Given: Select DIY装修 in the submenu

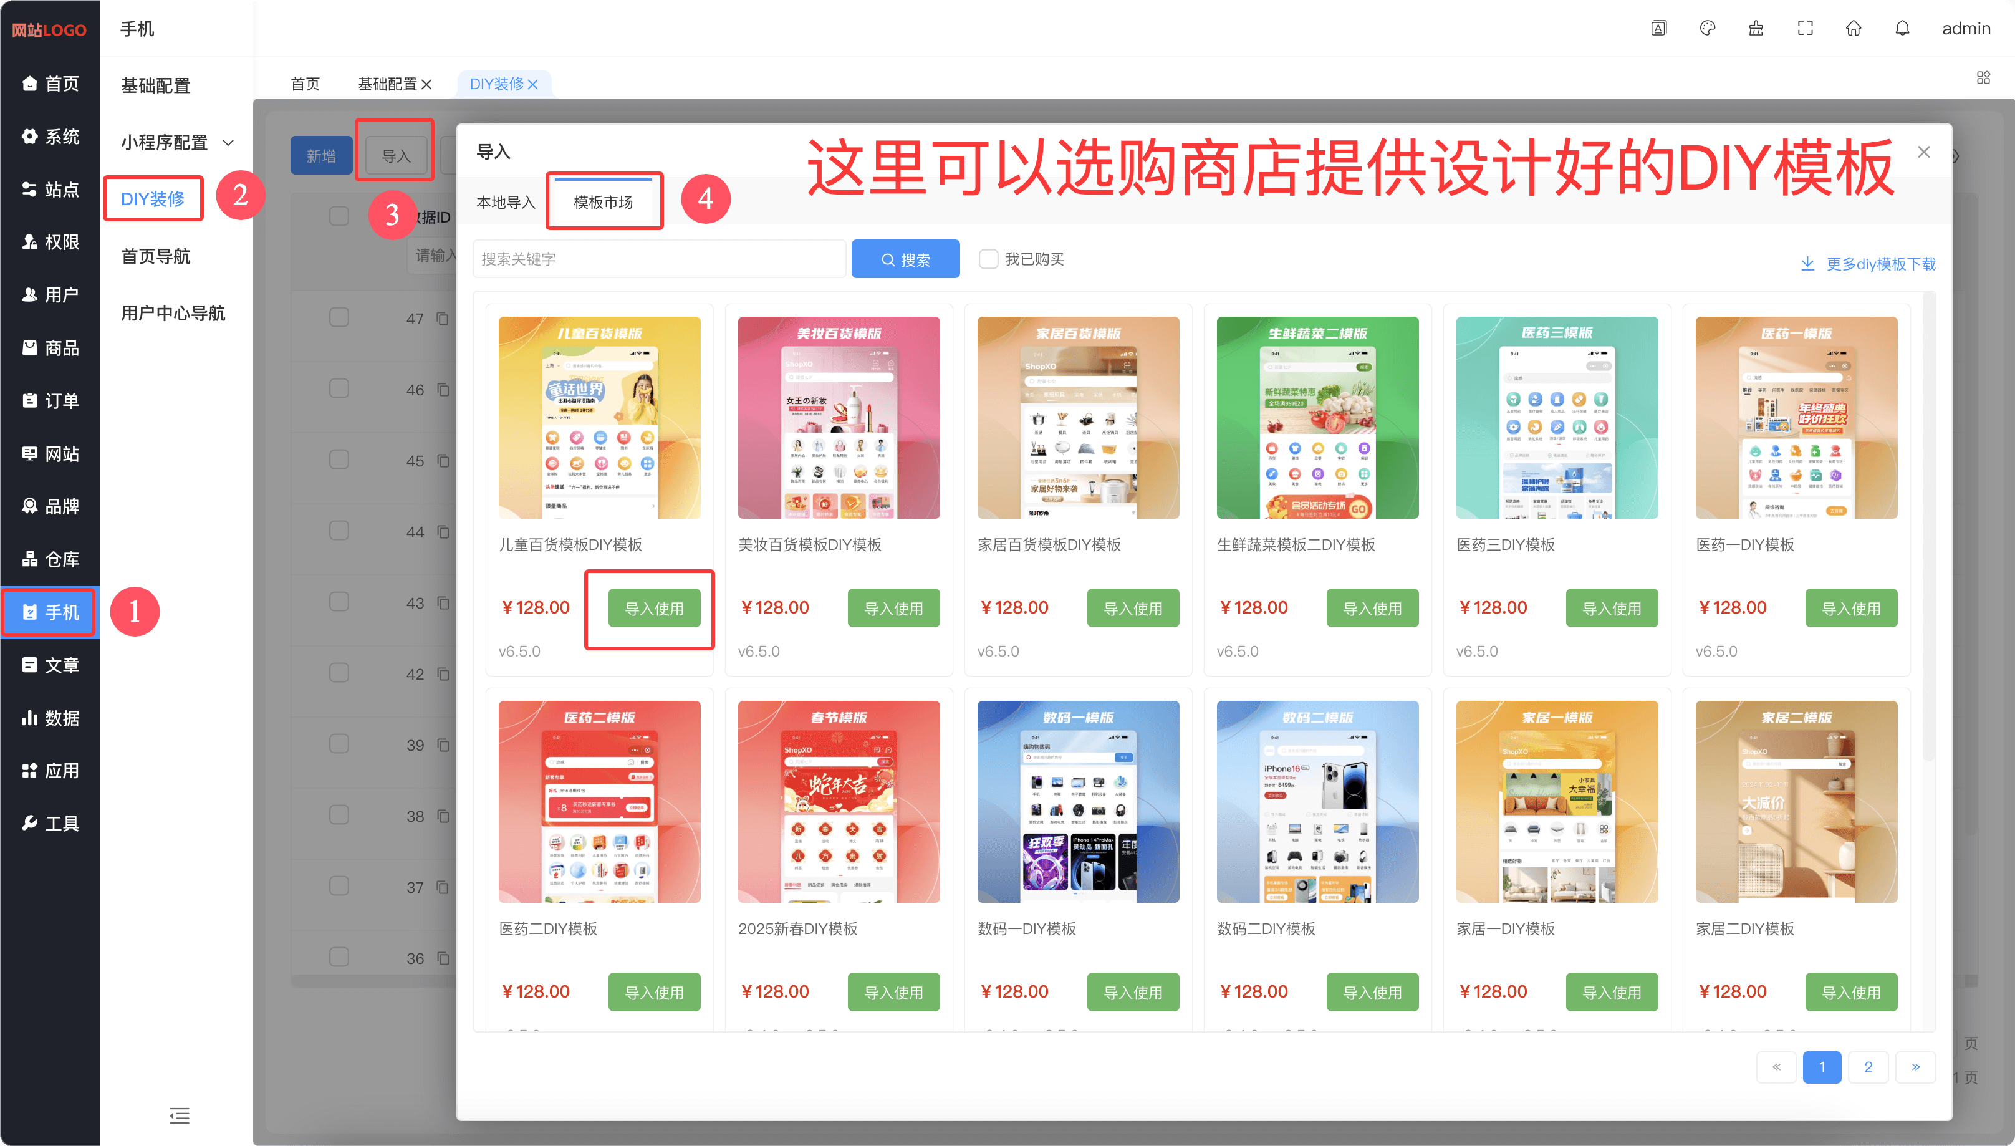Looking at the screenshot, I should pos(153,199).
